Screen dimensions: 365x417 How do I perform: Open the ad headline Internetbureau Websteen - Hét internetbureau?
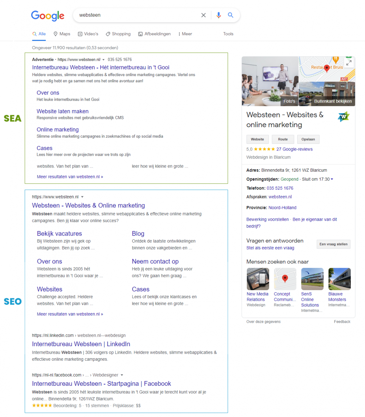click(101, 67)
